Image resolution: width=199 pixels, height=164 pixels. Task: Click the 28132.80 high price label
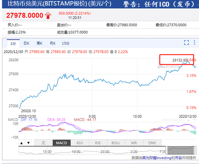point(180,60)
